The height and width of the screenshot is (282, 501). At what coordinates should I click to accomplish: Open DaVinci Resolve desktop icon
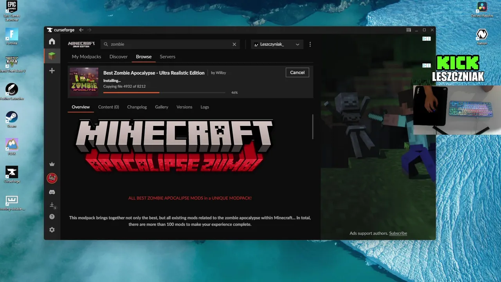tap(482, 9)
